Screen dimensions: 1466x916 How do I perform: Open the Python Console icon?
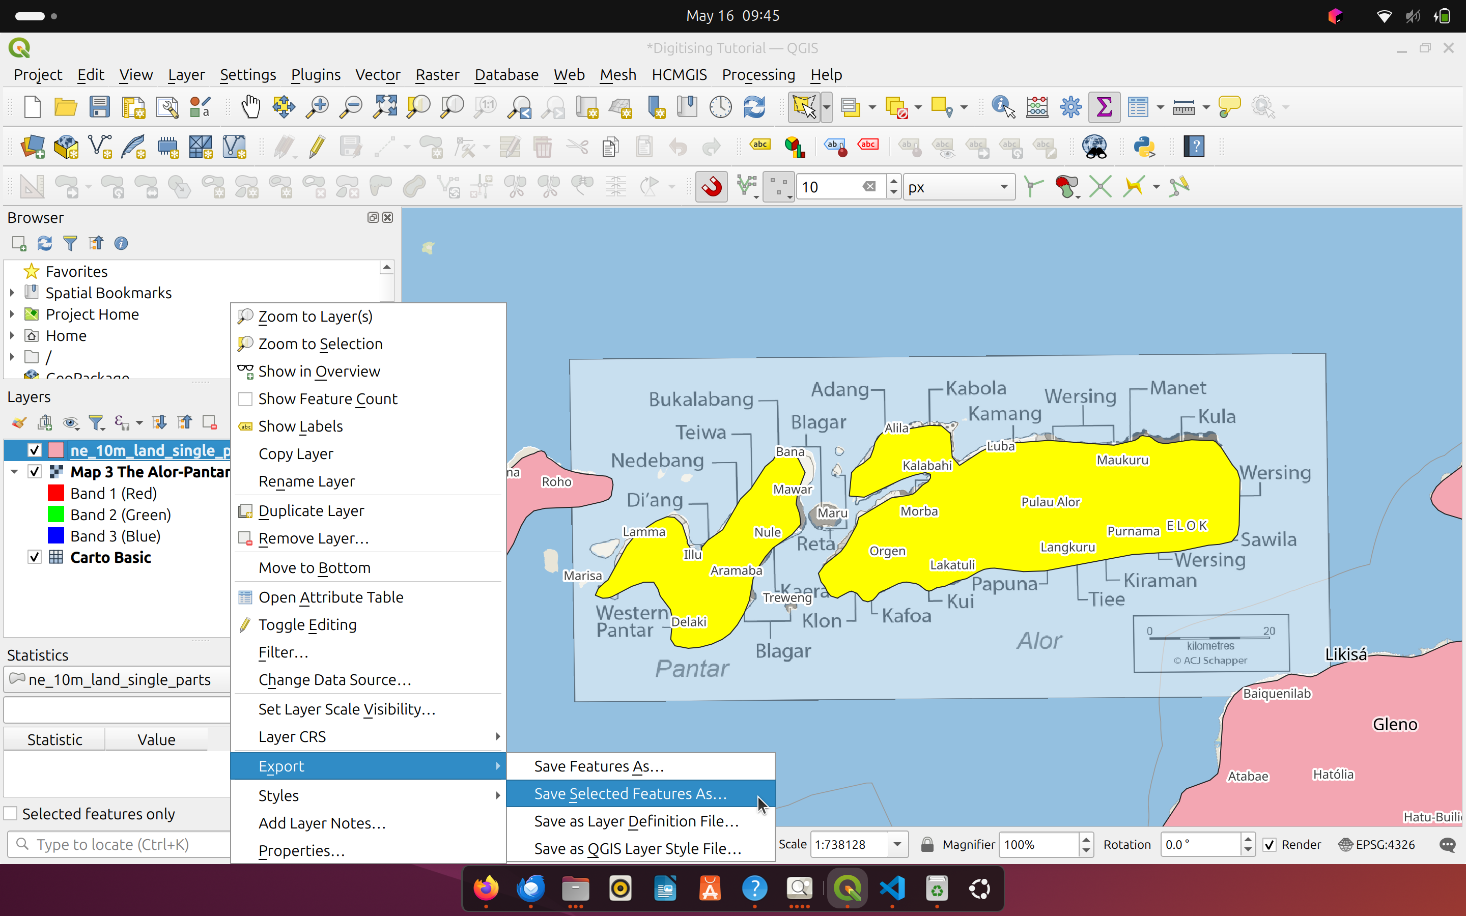point(1144,147)
